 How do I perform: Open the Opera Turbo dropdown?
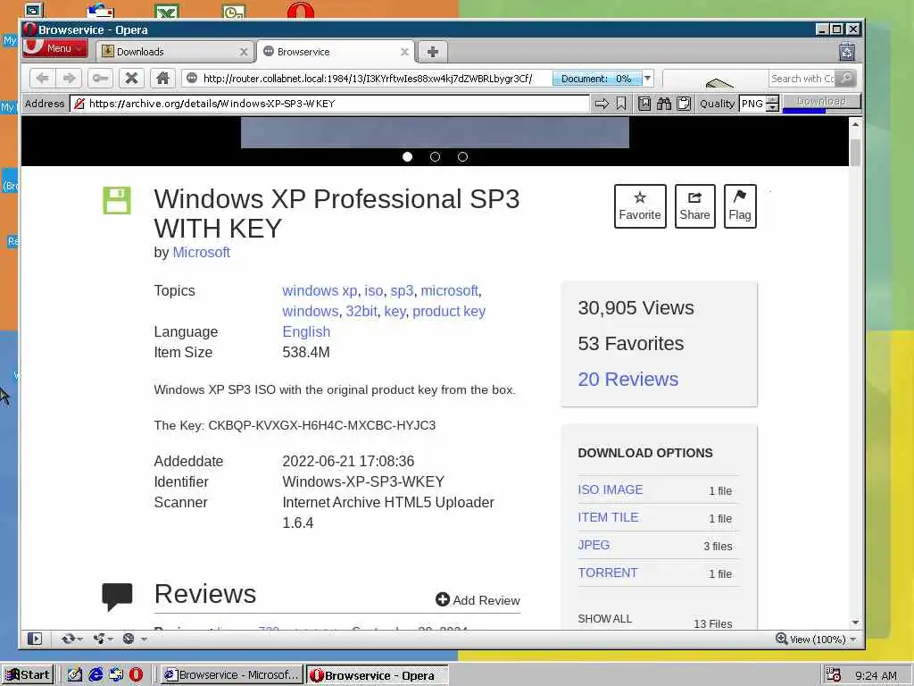(x=134, y=639)
